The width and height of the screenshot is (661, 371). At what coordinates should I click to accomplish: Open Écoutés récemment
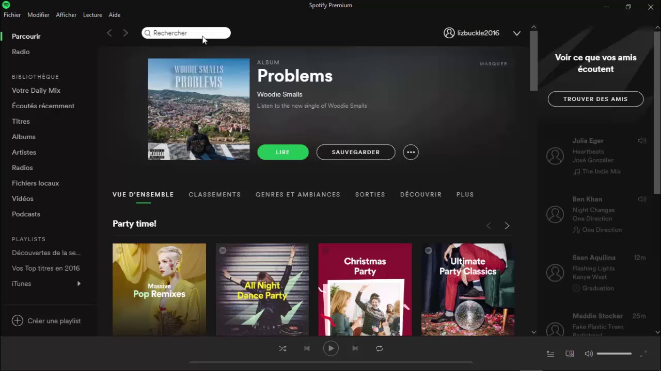point(43,106)
